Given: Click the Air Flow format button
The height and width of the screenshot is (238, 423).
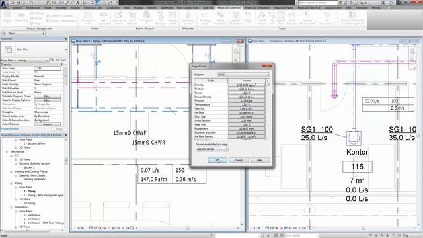Looking at the screenshot, I should [x=247, y=112].
